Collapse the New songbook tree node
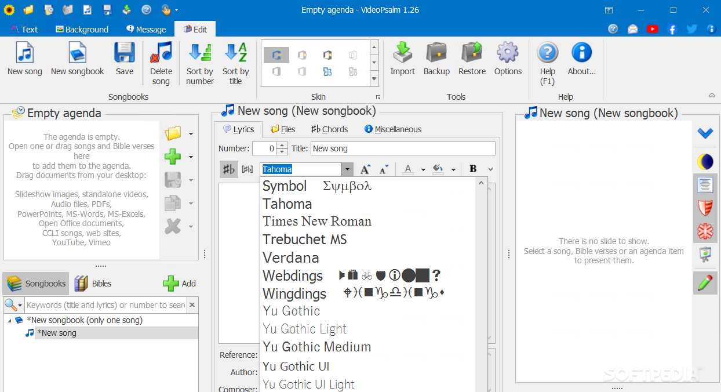This screenshot has width=721, height=392. tap(9, 321)
